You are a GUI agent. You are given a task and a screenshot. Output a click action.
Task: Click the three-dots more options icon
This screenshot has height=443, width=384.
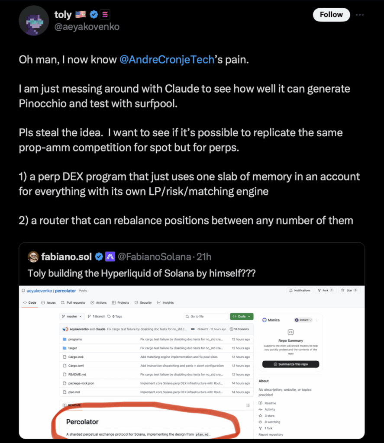(x=360, y=14)
